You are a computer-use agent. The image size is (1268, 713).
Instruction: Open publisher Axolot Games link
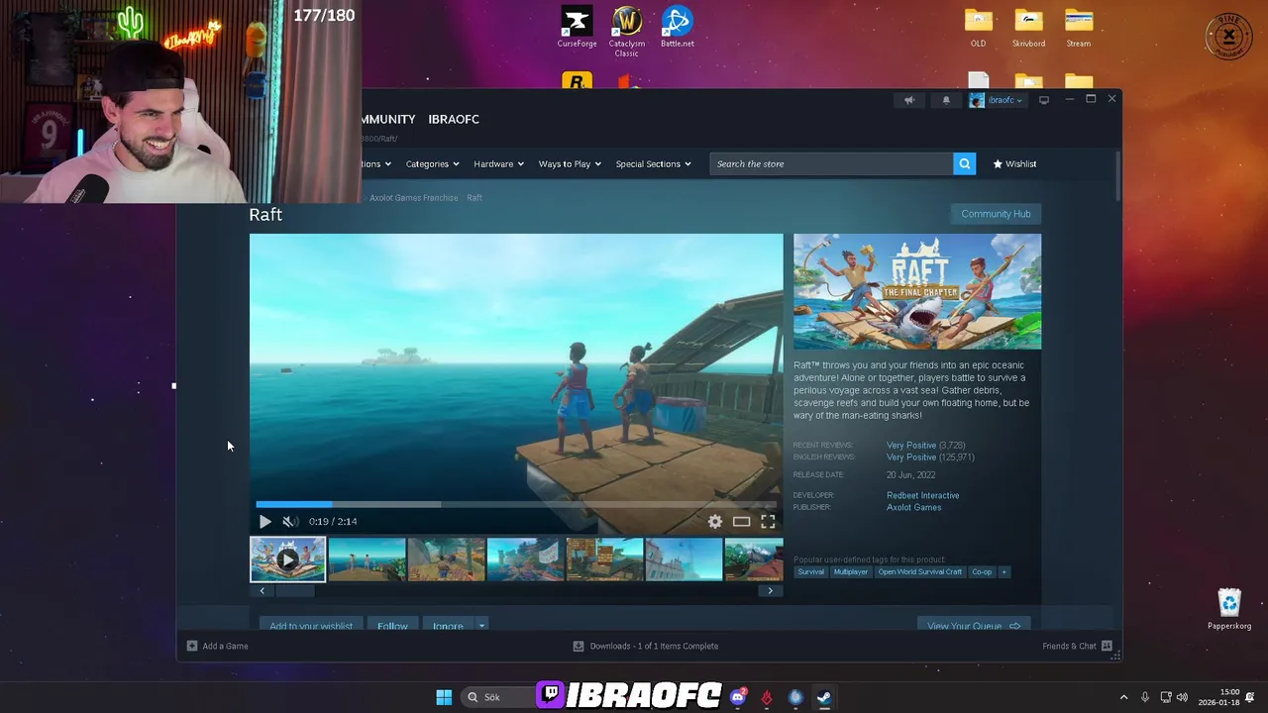913,507
